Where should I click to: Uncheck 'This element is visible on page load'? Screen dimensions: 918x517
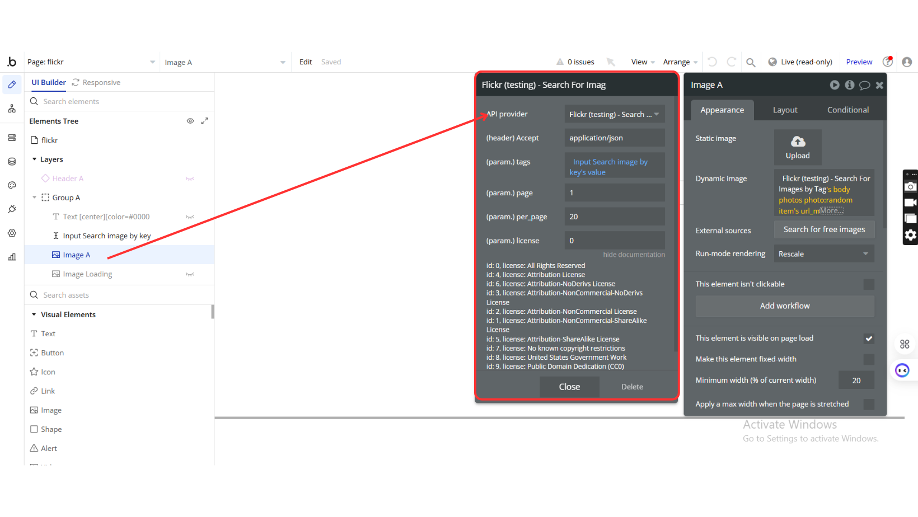click(x=869, y=339)
